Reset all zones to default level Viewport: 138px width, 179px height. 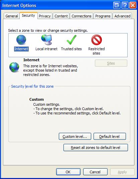pos(96,148)
